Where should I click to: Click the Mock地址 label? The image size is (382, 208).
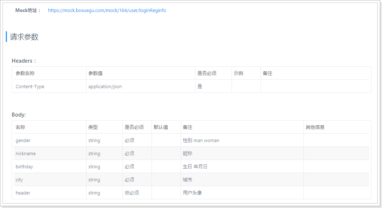tap(28, 11)
